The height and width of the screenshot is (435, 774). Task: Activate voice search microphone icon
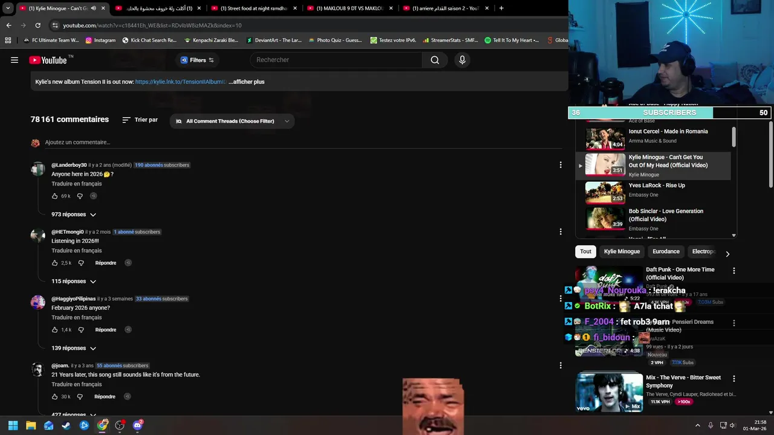pyautogui.click(x=462, y=60)
